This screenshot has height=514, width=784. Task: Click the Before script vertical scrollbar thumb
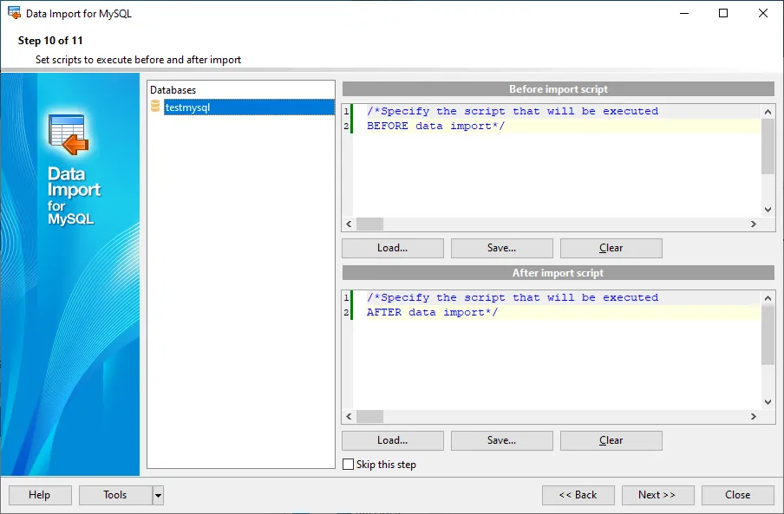pos(768,146)
